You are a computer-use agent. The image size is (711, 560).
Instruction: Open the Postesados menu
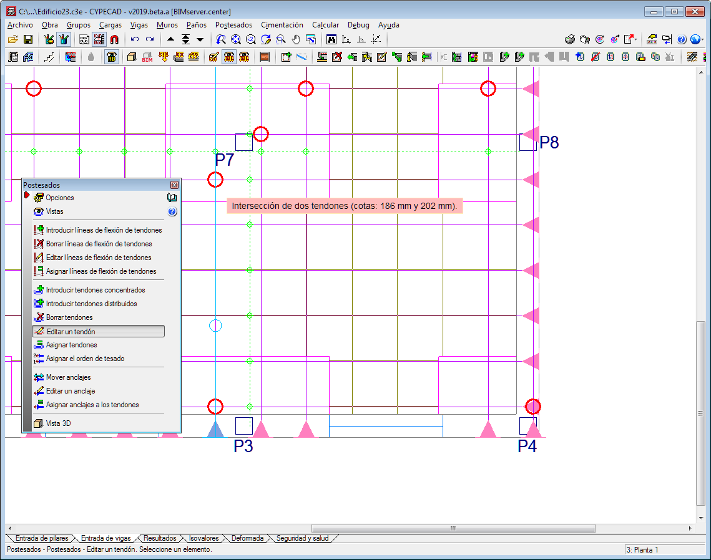(x=233, y=25)
